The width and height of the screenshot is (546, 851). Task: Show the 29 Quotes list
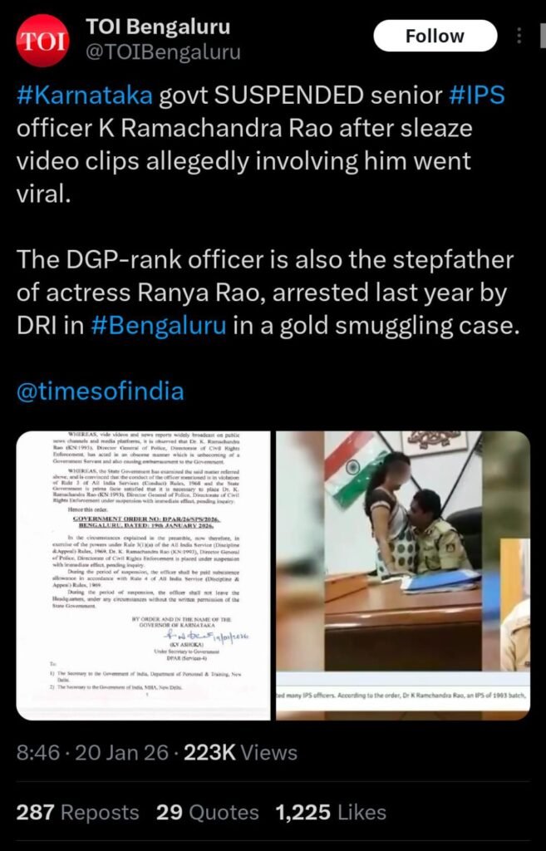(207, 813)
